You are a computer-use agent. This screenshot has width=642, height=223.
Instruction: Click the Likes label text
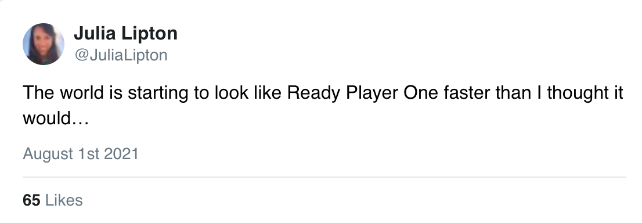pyautogui.click(x=64, y=200)
